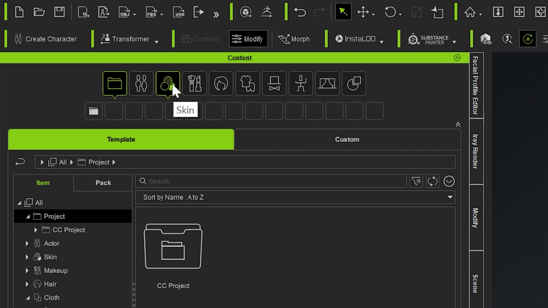
Task: Open the search filter icon
Action: coord(416,181)
